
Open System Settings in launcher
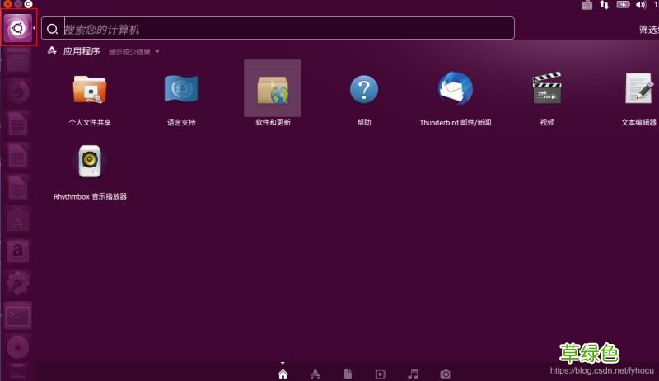click(x=17, y=283)
